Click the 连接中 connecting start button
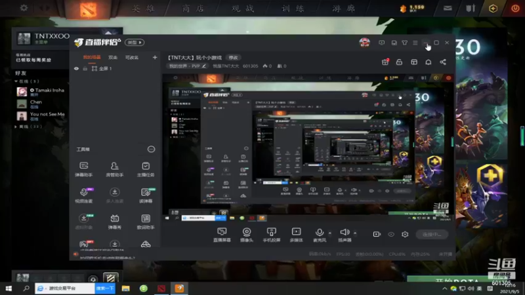Screen dimensions: 525x295 tap(432, 235)
